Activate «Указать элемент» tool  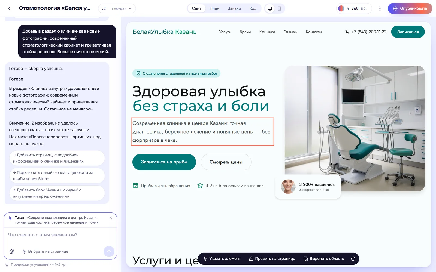(222, 259)
